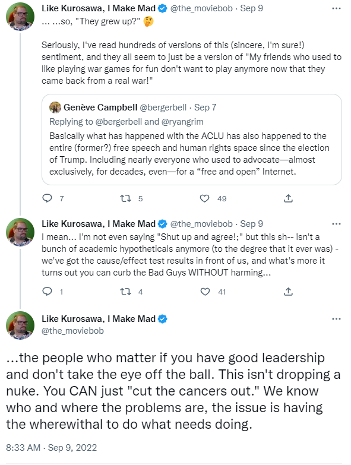Viewport: 351px width, 465px height.
Task: Open @the_moviebob handle under the main tweet
Action: click(72, 331)
